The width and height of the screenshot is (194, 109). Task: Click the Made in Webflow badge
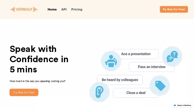[182, 105]
